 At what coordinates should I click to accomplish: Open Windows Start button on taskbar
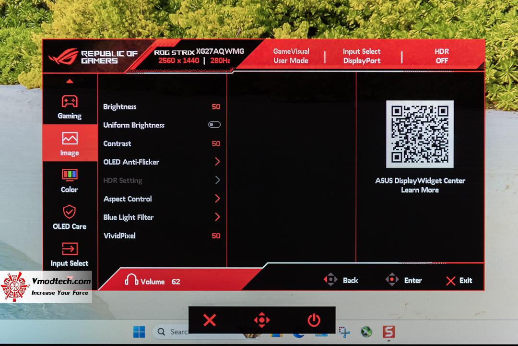pos(139,332)
